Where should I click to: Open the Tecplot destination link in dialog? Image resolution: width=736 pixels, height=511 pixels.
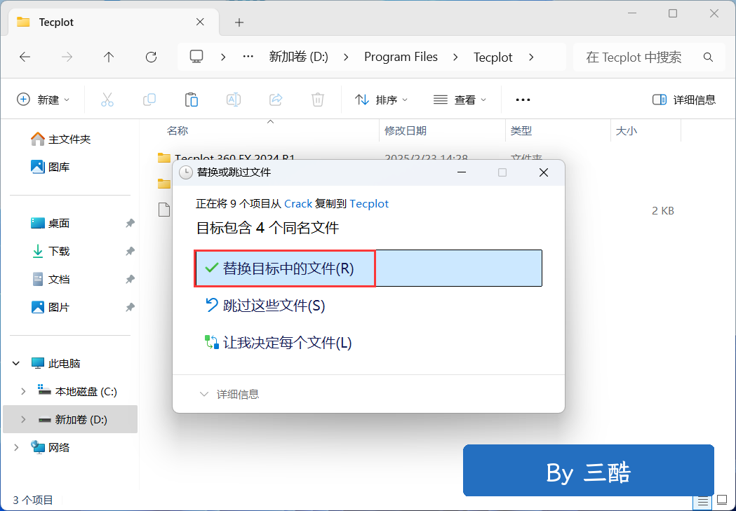(x=369, y=204)
